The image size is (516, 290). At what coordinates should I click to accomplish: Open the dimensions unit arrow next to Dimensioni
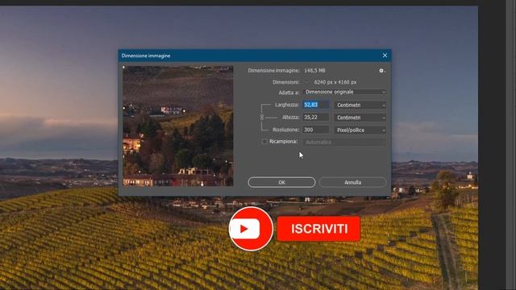[307, 82]
